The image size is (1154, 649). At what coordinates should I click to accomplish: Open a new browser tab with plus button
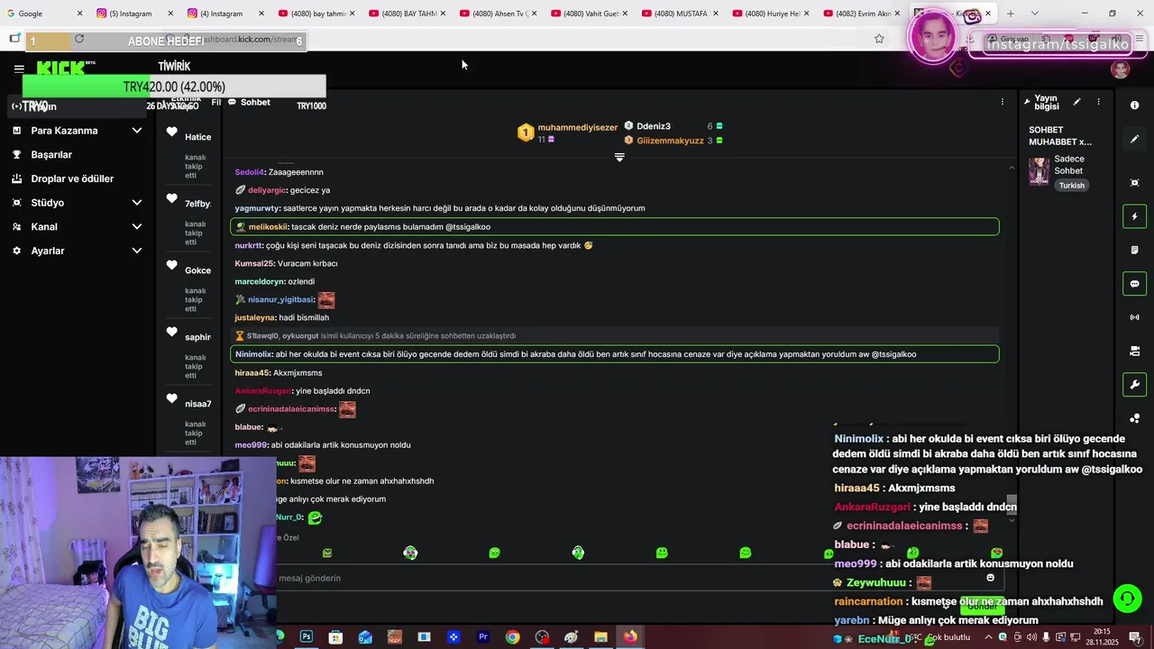pyautogui.click(x=1011, y=14)
